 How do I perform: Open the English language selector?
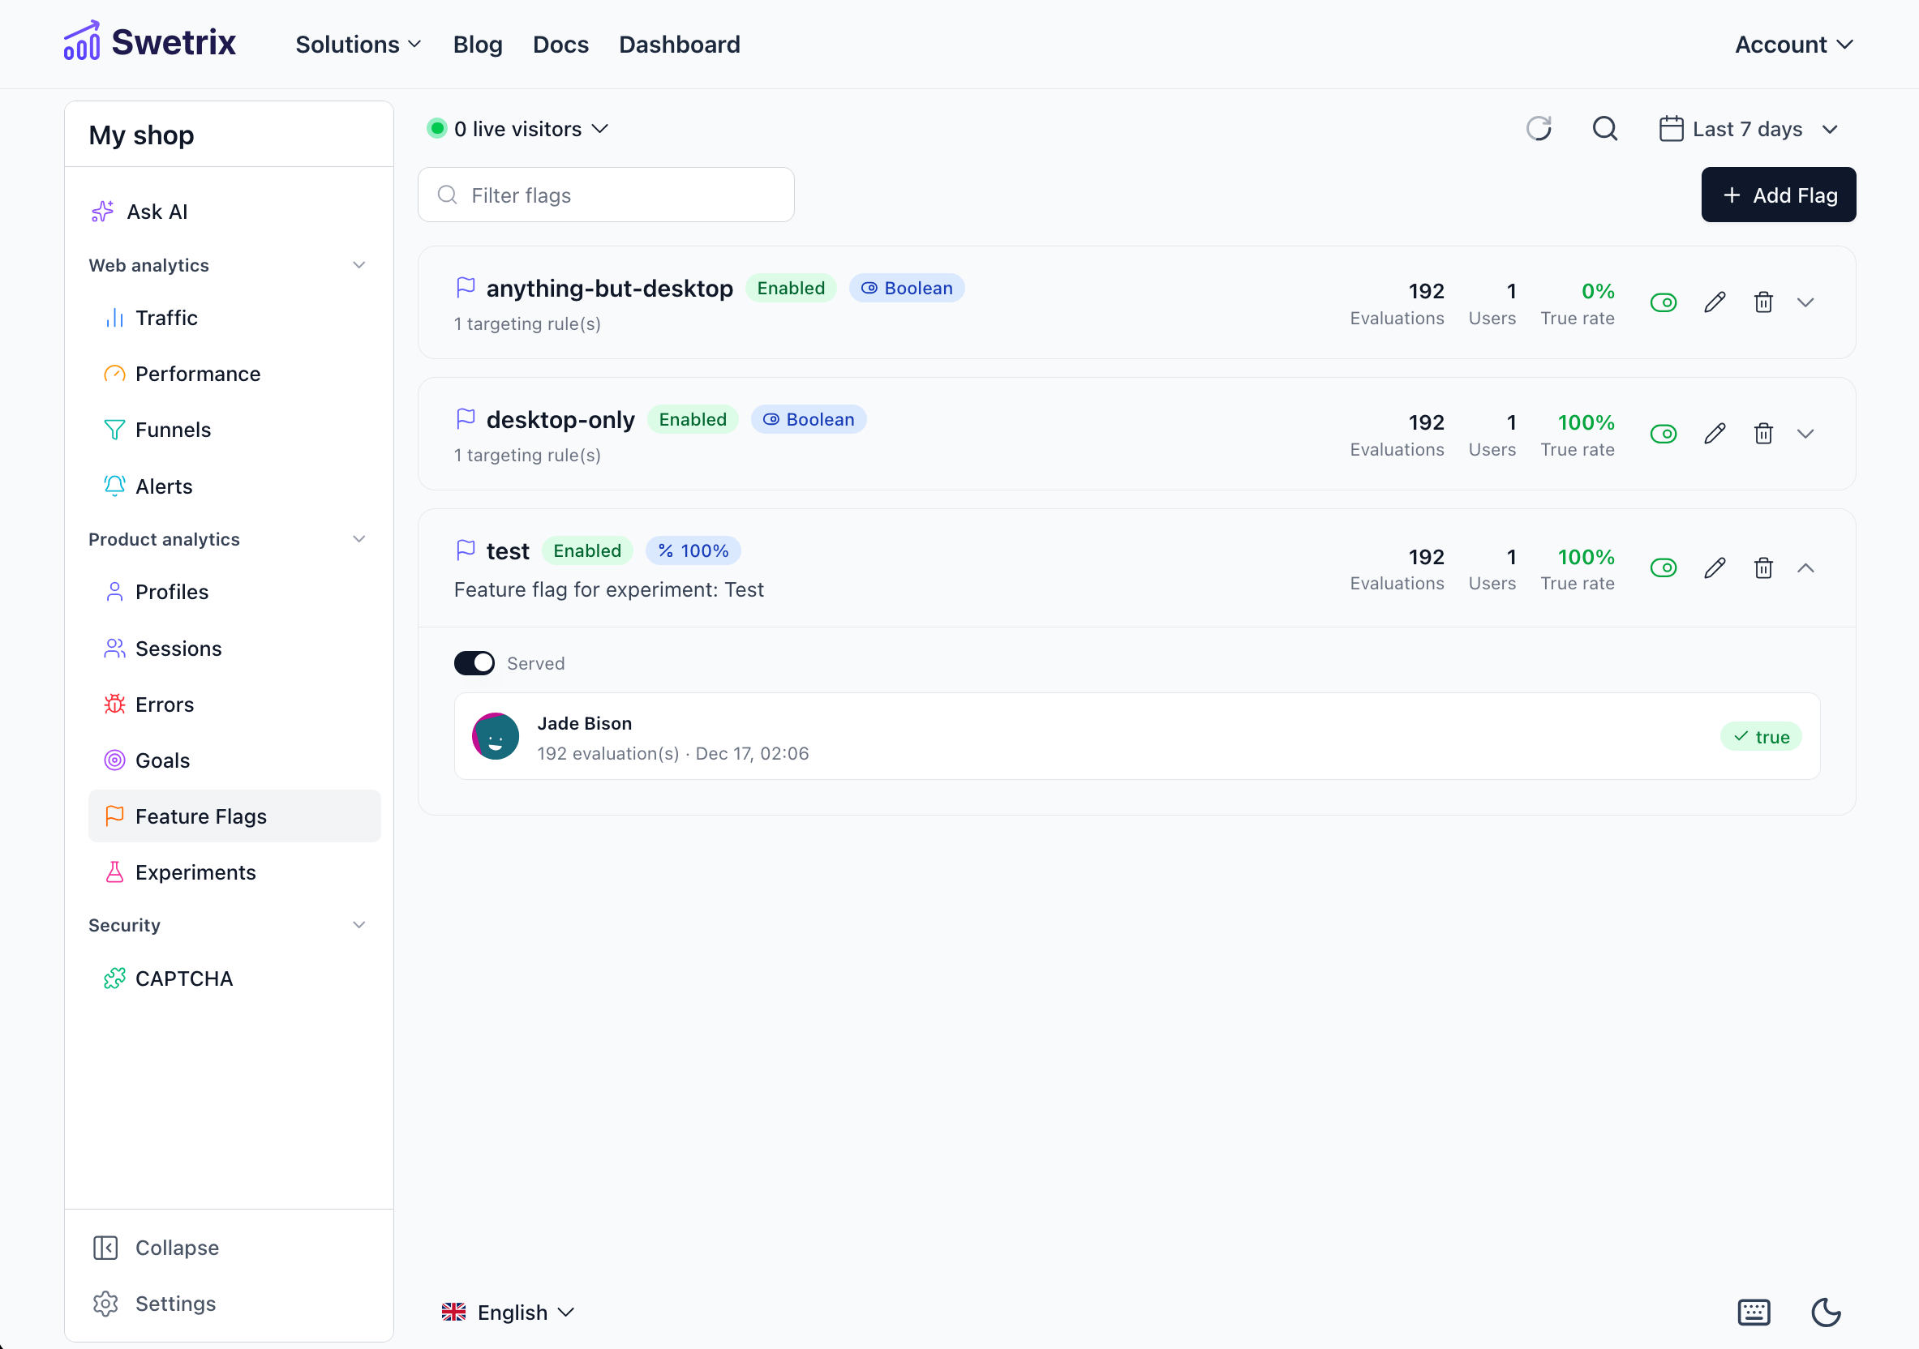pyautogui.click(x=509, y=1312)
